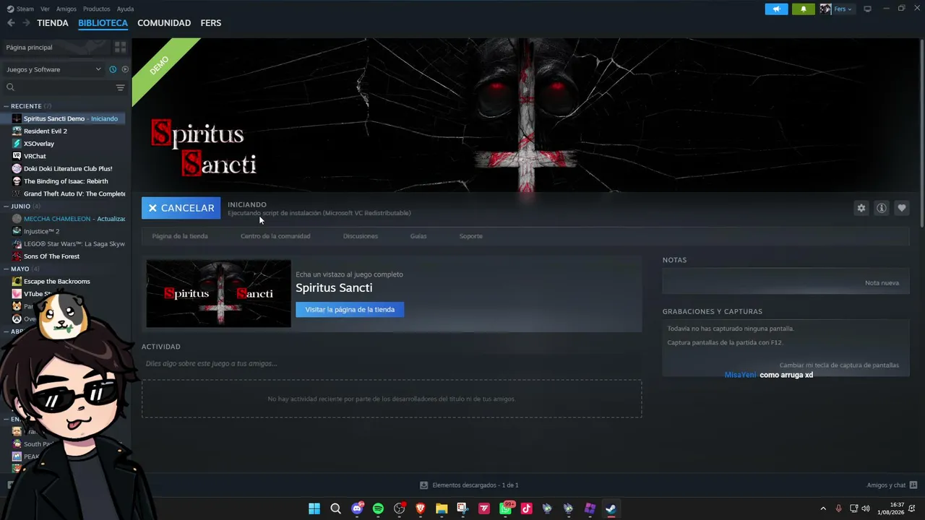Open advanced library filters icon
Viewport: 925px width, 520px height.
tap(120, 87)
